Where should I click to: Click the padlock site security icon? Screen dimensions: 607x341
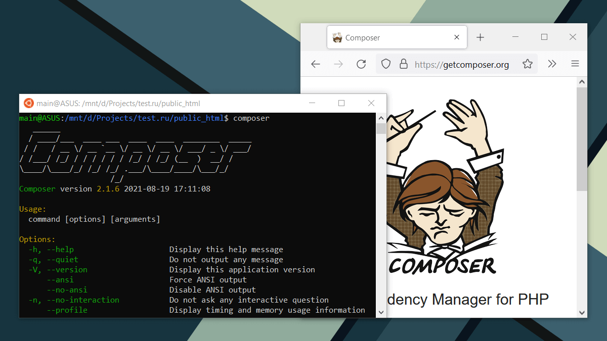pyautogui.click(x=403, y=64)
